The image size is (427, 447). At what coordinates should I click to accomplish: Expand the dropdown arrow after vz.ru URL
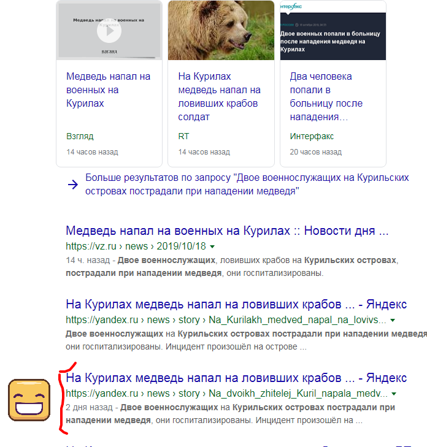click(212, 247)
